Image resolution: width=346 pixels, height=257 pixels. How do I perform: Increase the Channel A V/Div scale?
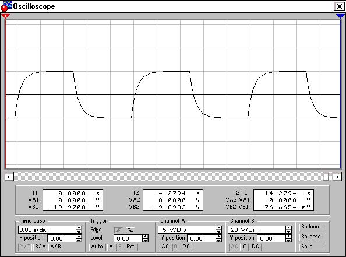218,228
